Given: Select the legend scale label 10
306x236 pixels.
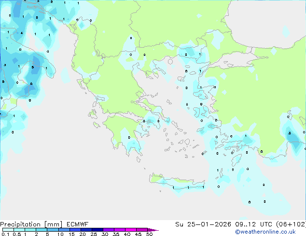Looking at the screenshot, I should click(60, 234).
